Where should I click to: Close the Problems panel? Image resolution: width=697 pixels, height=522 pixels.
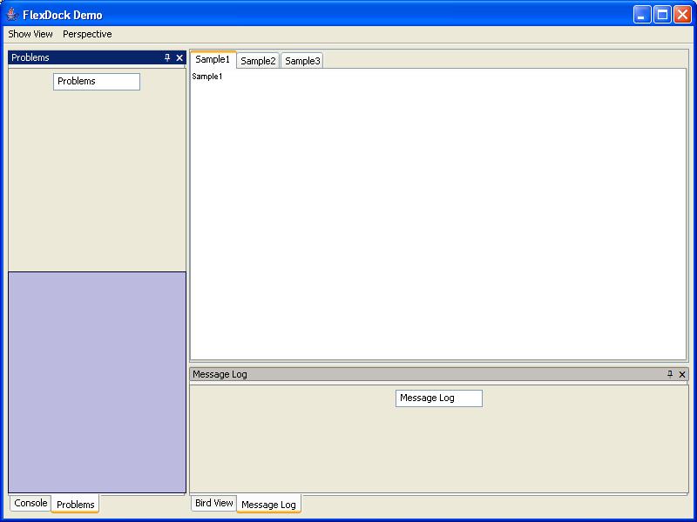click(x=179, y=58)
